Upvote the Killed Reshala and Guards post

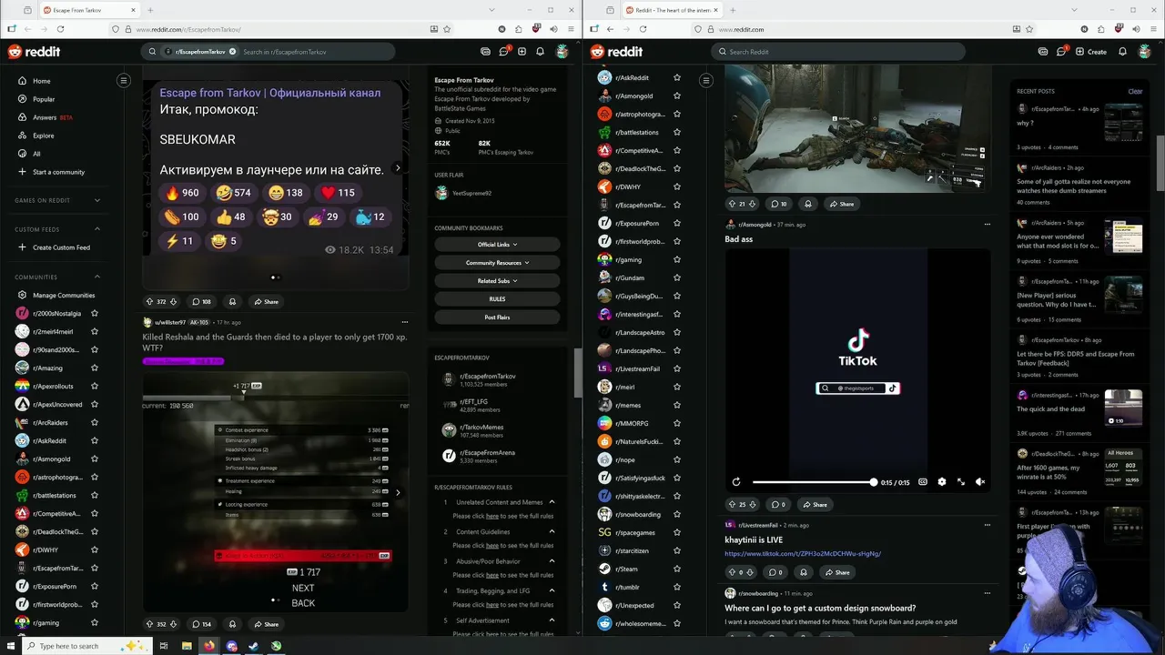[150, 624]
